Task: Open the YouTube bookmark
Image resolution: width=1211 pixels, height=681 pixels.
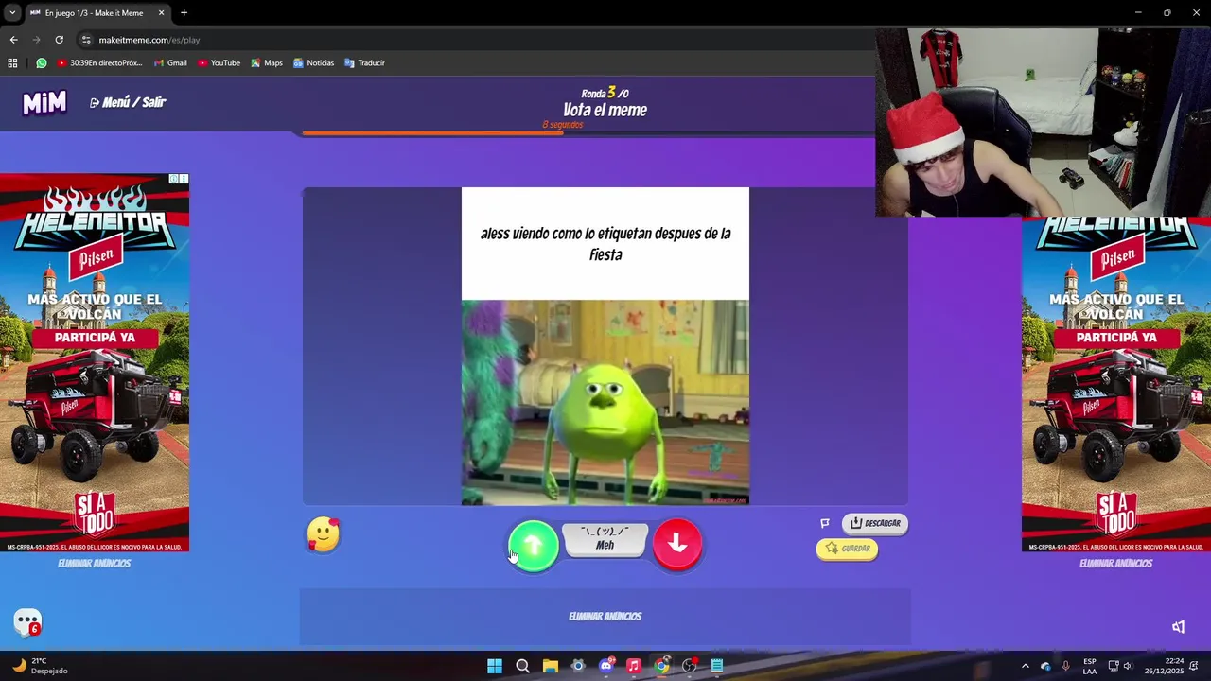Action: pyautogui.click(x=219, y=63)
